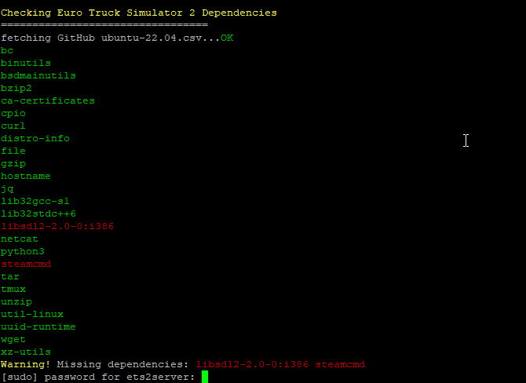526x383 pixels.
Task: Click the green OK status text
Action: click(x=227, y=38)
